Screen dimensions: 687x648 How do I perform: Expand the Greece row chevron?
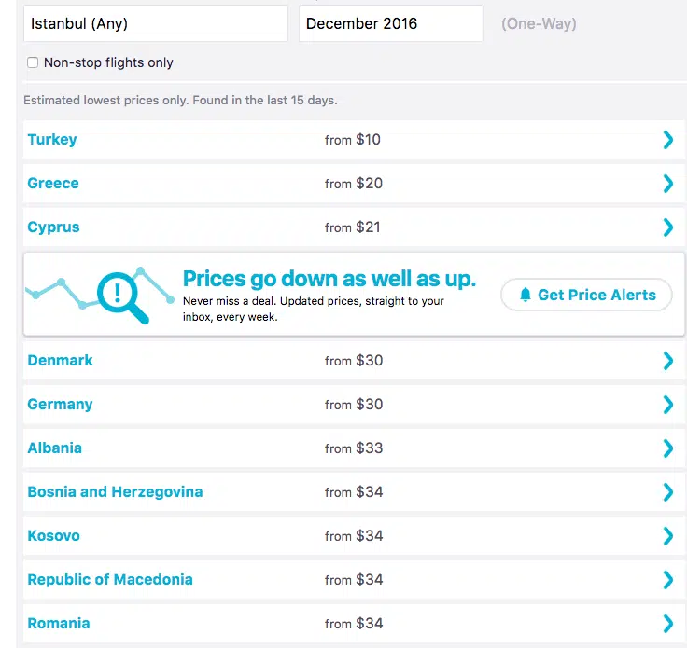tap(667, 184)
